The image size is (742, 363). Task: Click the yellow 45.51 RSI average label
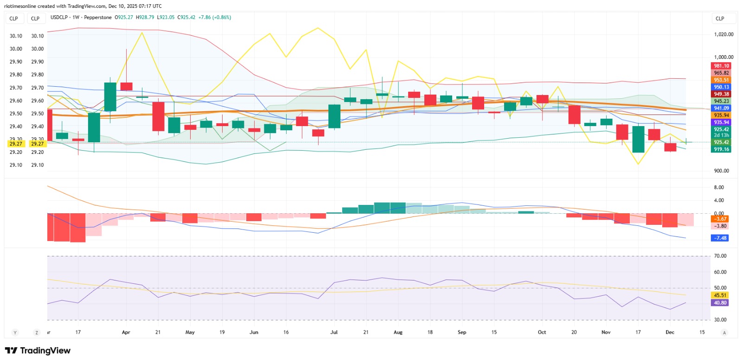point(720,295)
